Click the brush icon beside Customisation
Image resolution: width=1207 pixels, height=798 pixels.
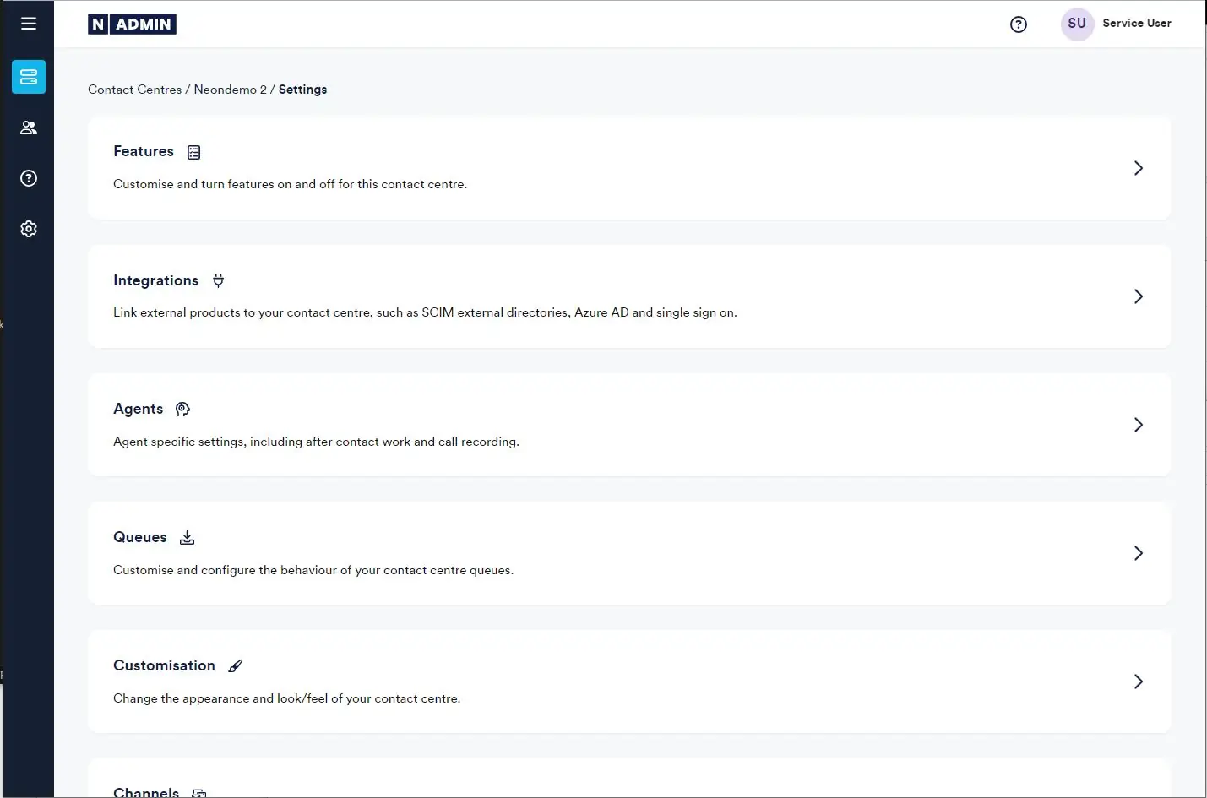tap(236, 666)
